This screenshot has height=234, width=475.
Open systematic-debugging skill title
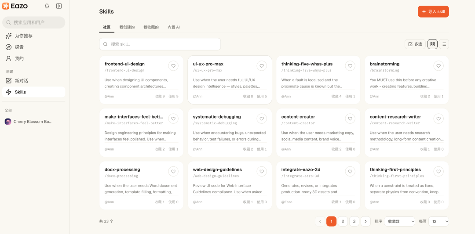click(217, 117)
